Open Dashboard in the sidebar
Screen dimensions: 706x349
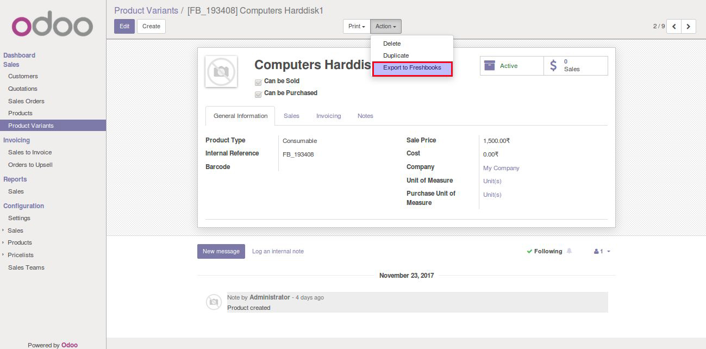click(x=19, y=55)
